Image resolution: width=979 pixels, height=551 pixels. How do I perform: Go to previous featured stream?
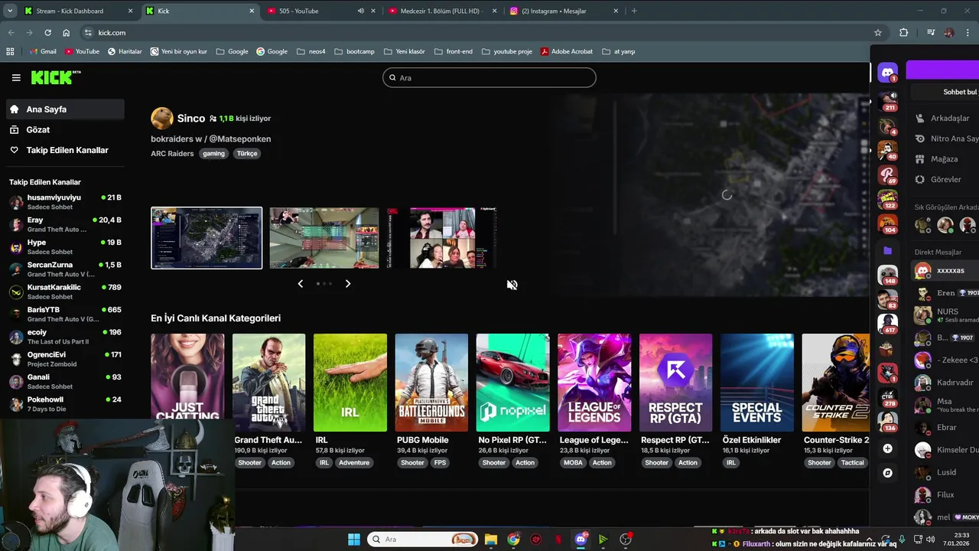(300, 284)
